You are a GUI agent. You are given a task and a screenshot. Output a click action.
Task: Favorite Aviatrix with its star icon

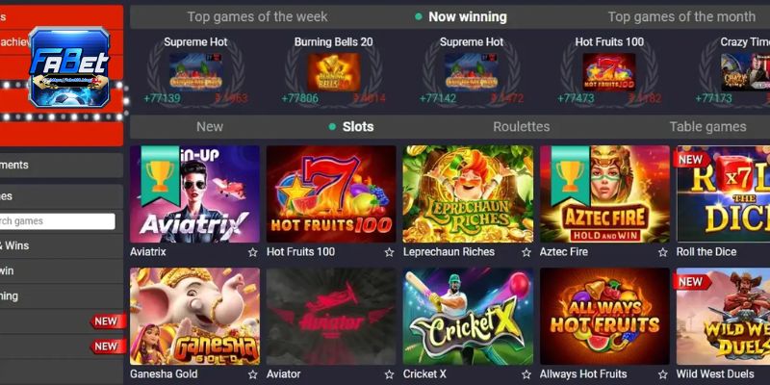[x=252, y=252]
